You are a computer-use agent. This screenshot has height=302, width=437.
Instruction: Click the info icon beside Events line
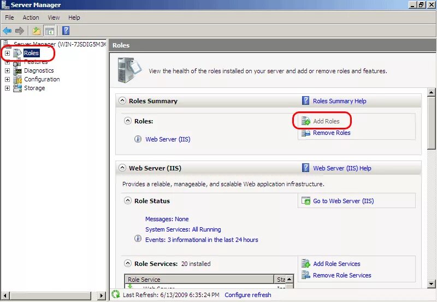(138, 239)
